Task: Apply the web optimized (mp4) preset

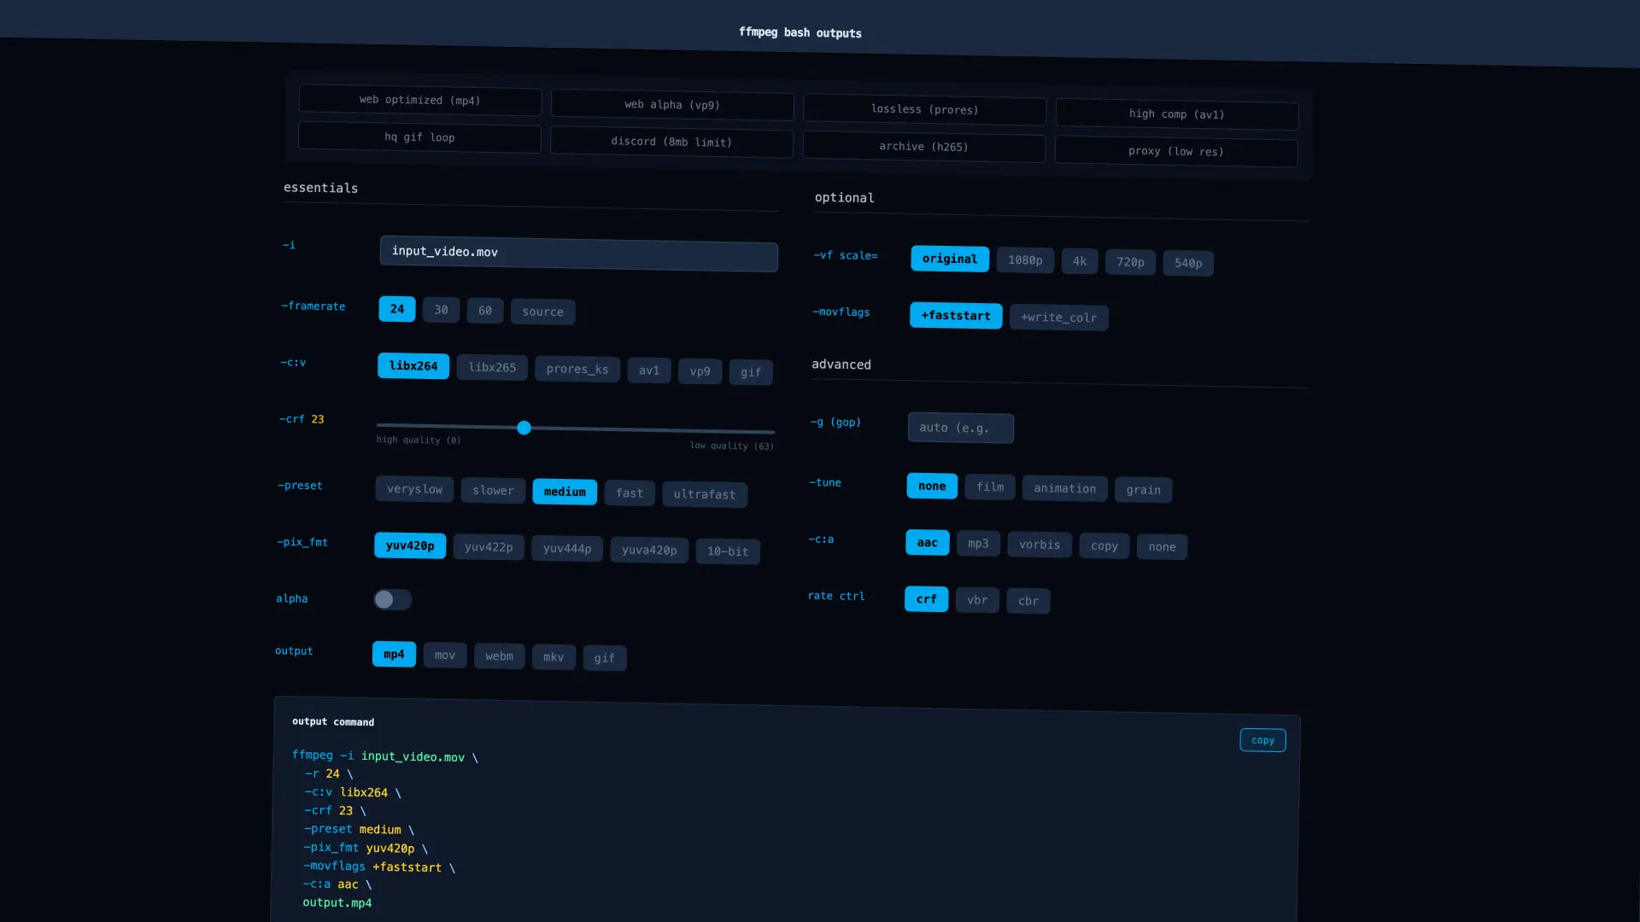Action: tap(419, 100)
